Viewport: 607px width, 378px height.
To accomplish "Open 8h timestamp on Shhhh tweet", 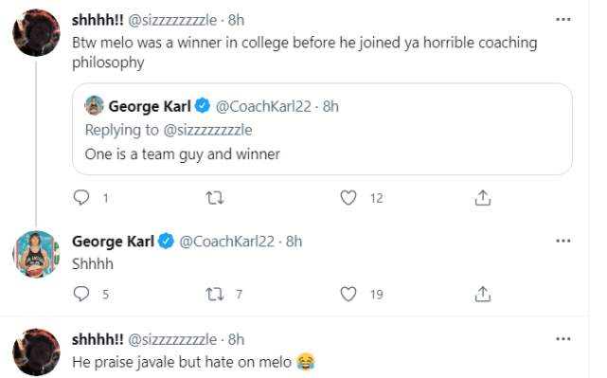I will pyautogui.click(x=294, y=242).
